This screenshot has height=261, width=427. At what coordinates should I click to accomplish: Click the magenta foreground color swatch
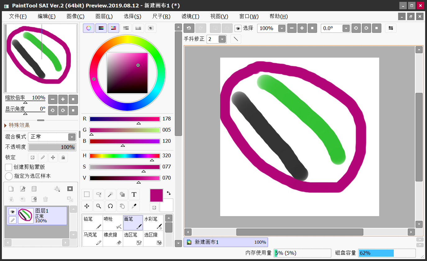(156, 195)
